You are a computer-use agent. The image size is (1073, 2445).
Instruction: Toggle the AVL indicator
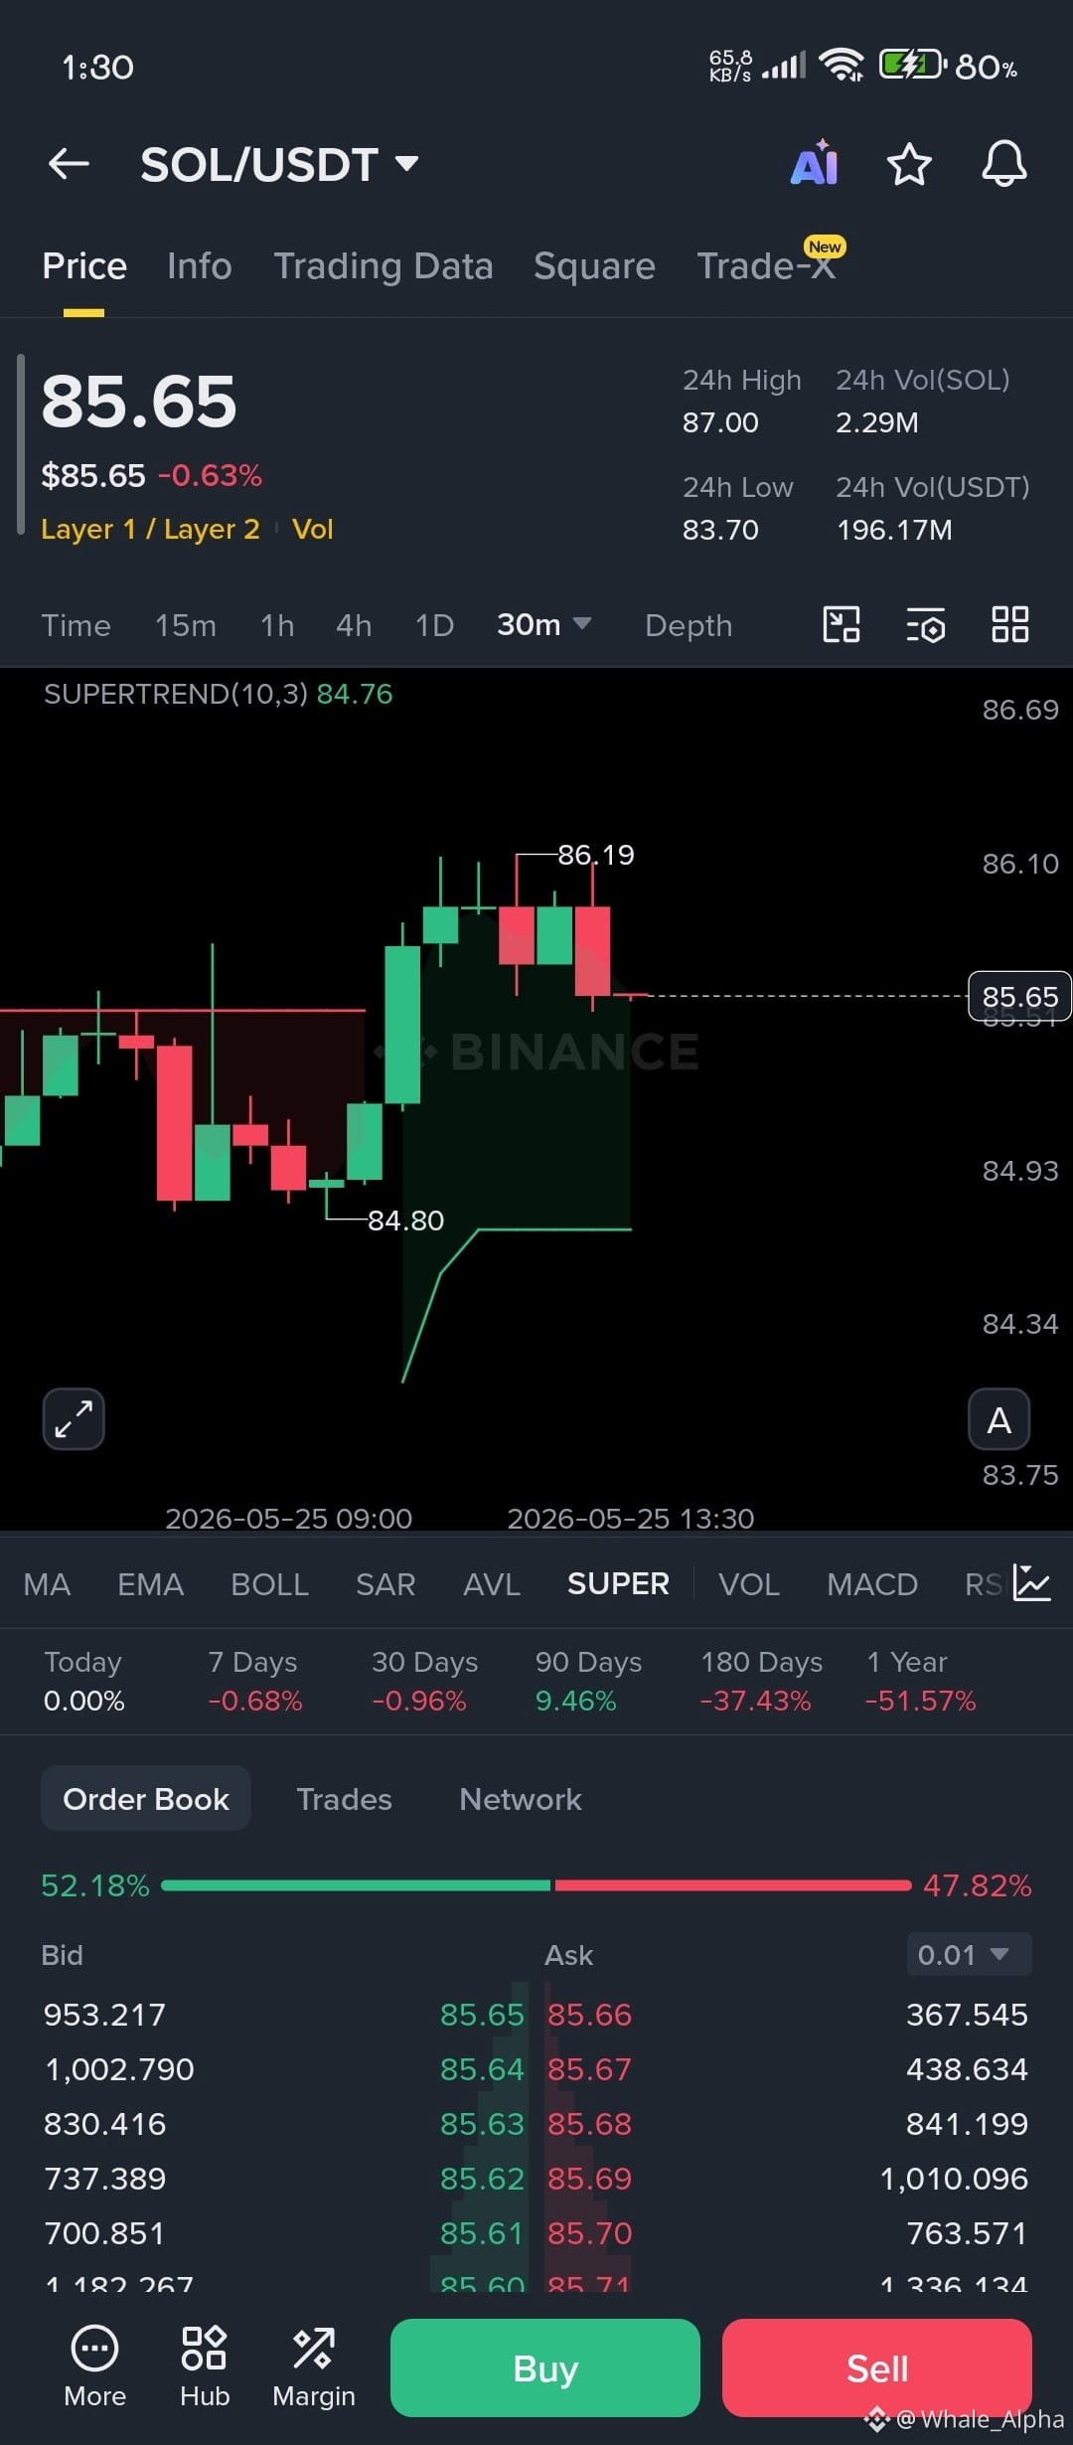tap(492, 1584)
